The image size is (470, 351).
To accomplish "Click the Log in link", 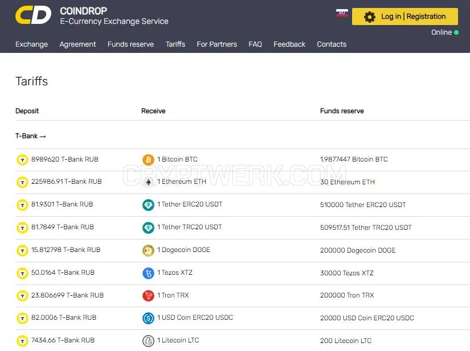I will click(391, 16).
